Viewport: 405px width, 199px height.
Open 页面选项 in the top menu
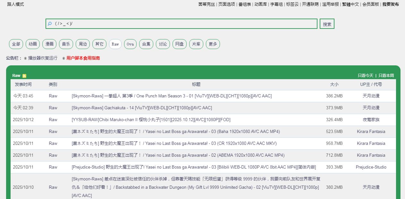227,4
